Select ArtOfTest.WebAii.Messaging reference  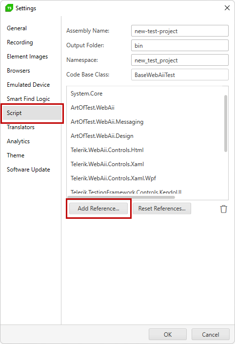107,122
